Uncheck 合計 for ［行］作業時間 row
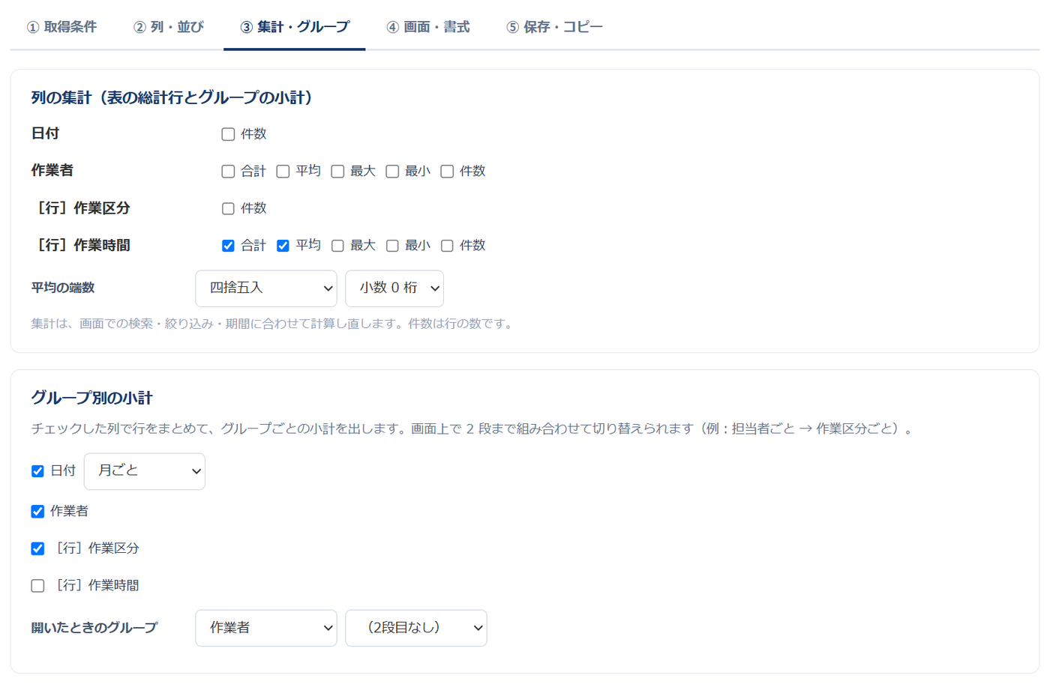 (x=228, y=246)
